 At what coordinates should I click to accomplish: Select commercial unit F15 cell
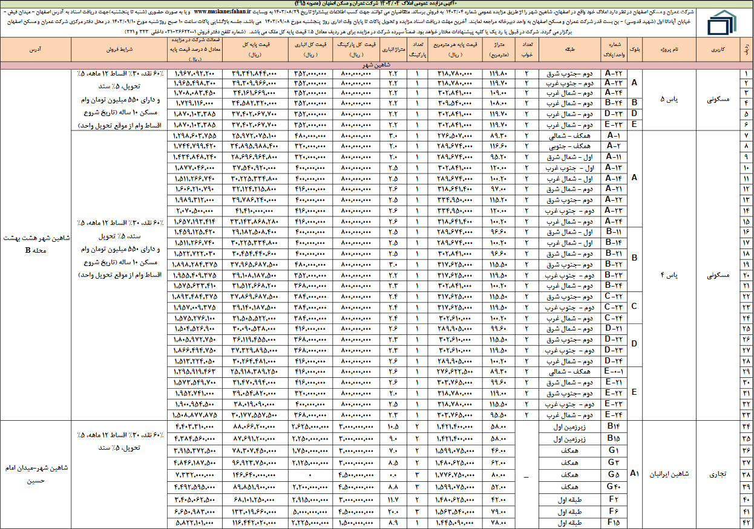[612, 523]
